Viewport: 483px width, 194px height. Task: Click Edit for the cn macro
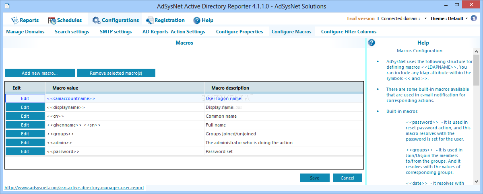[x=25, y=116]
